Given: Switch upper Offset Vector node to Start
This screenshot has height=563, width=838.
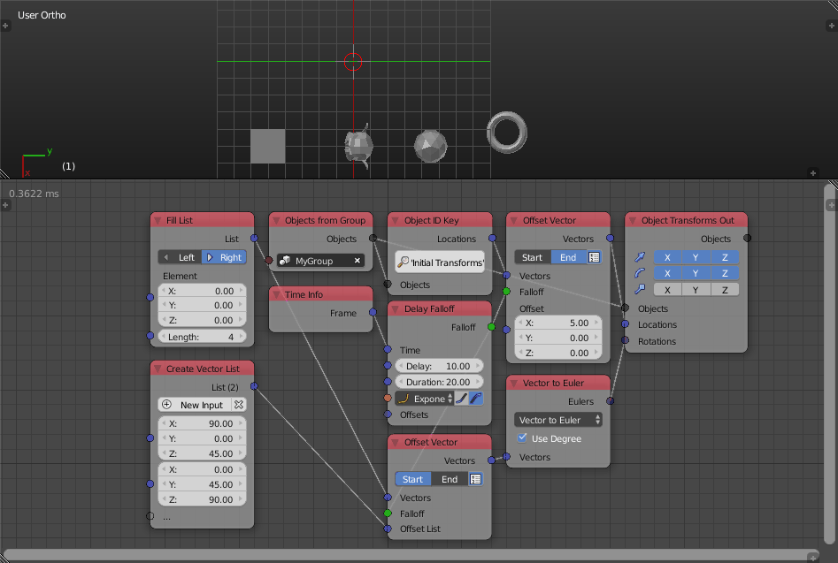Looking at the screenshot, I should tap(531, 256).
